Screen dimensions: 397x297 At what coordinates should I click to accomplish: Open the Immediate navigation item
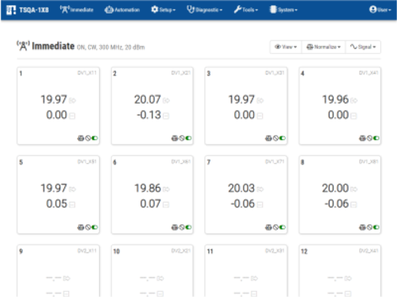pyautogui.click(x=76, y=10)
